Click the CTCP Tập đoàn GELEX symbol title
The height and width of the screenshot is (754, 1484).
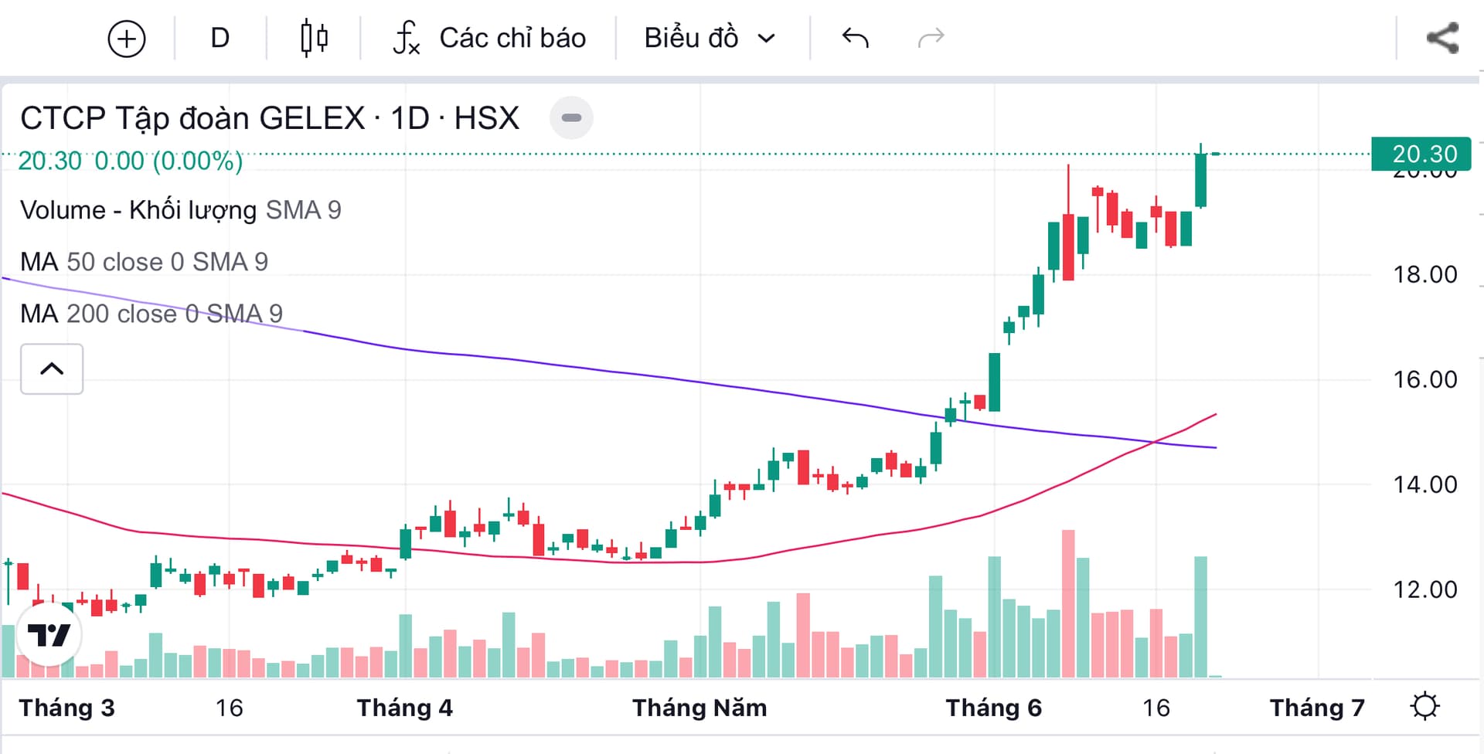pos(269,118)
